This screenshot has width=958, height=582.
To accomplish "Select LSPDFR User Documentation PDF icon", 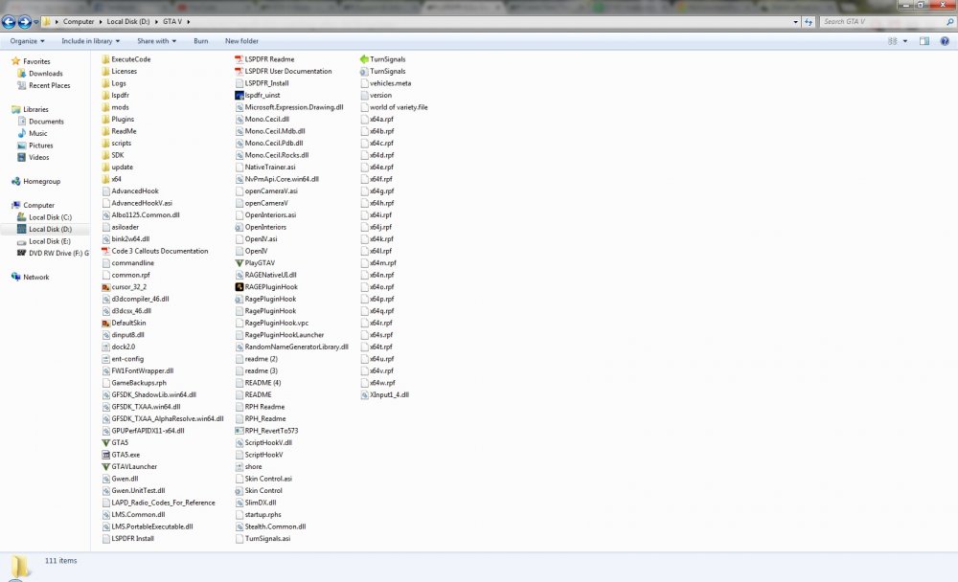I will tap(239, 72).
